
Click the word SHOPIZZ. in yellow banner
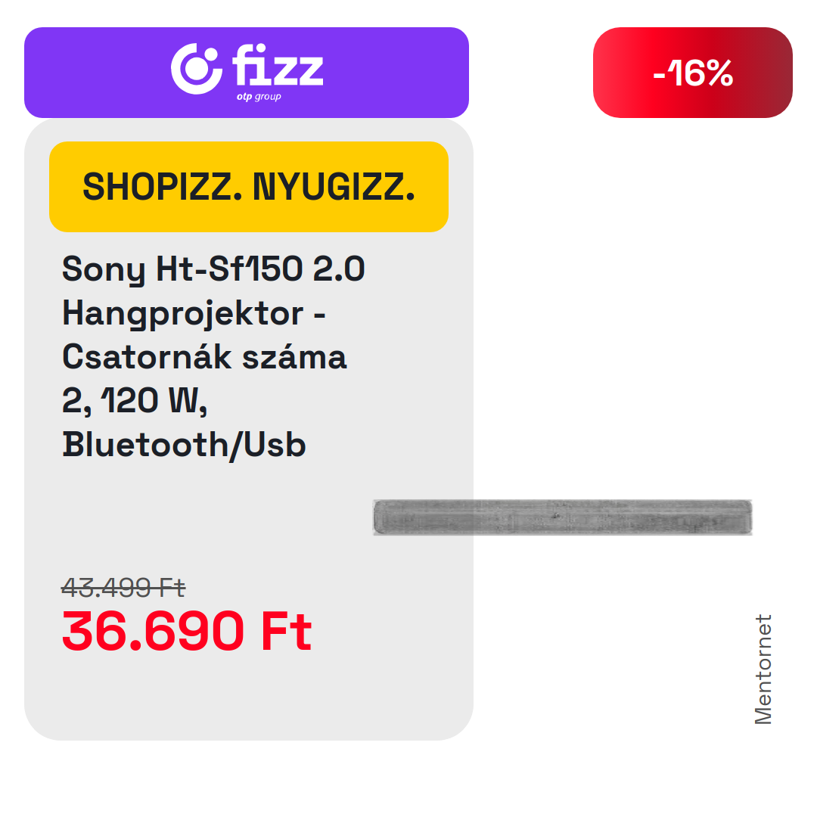click(163, 187)
